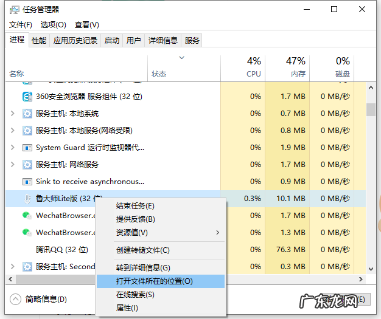Click the vertical scrollbar thumb
381x319 pixels.
[371, 109]
